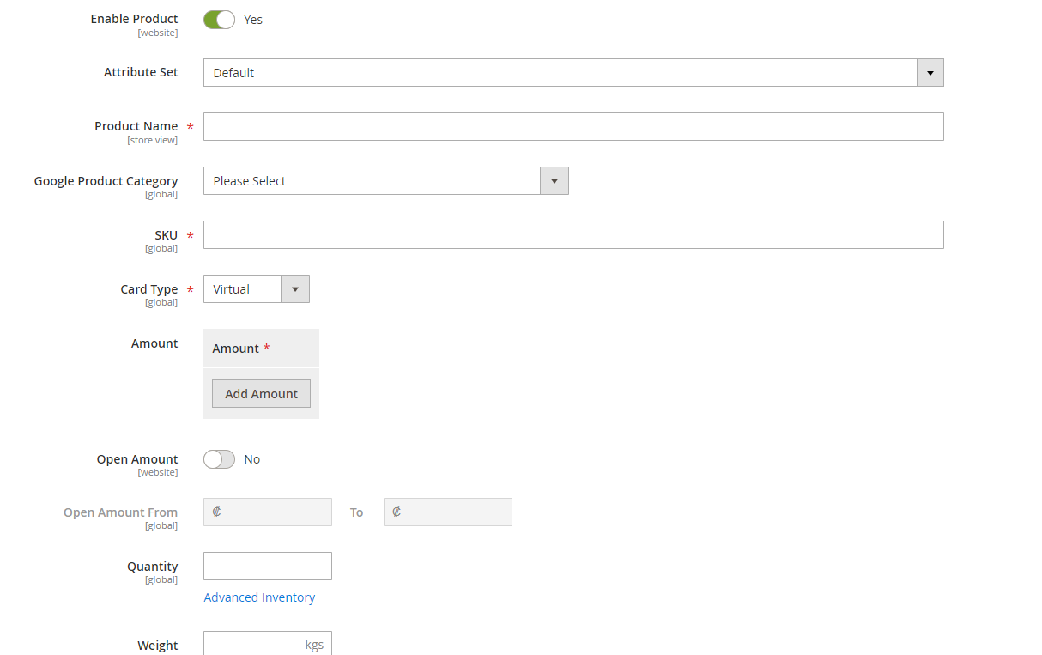The width and height of the screenshot is (1042, 655).
Task: Turn on the Open Amount toggle
Action: pos(219,458)
